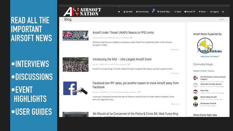Click the 'Who's Online Right Now' heading
The width and height of the screenshot is (233, 131).
[x=205, y=115]
